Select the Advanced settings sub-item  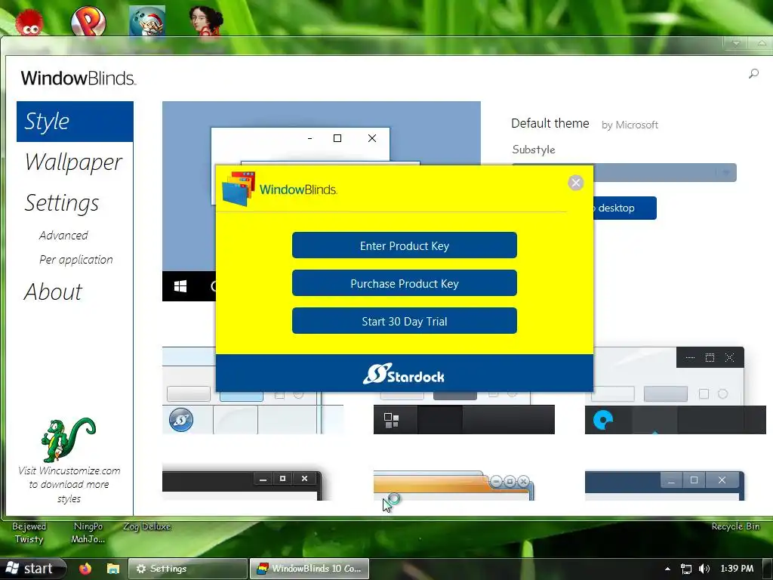63,236
